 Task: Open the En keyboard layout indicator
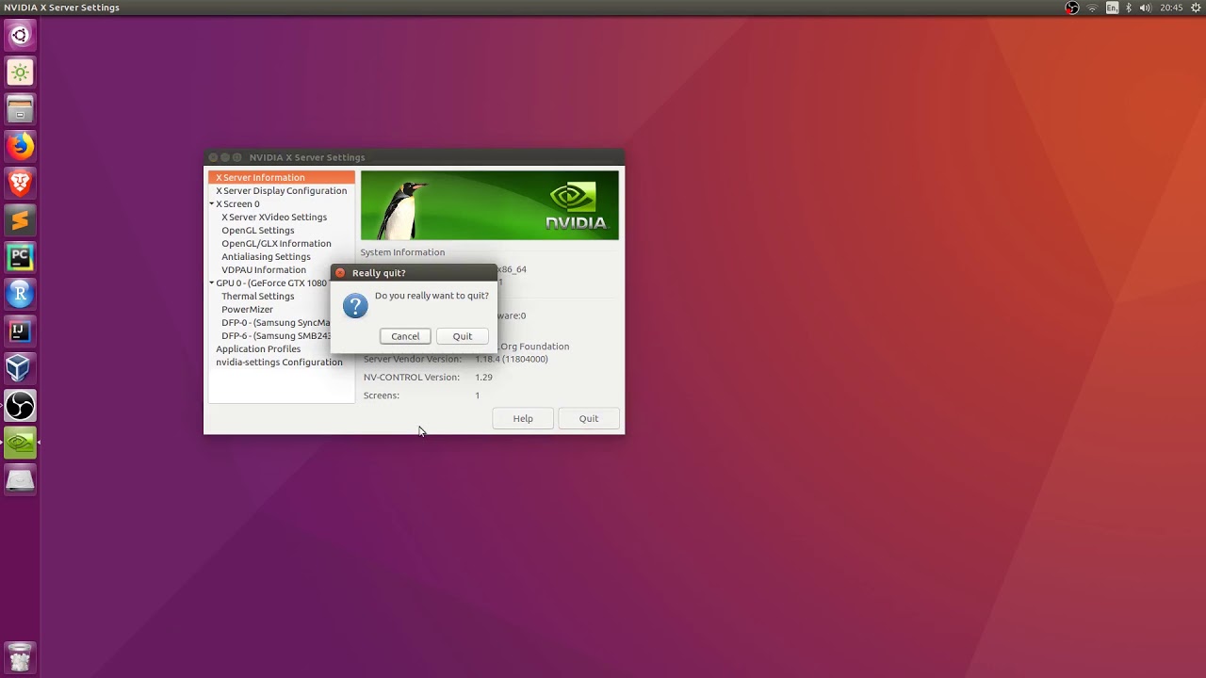pos(1113,8)
